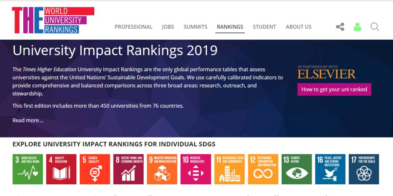
Task: Open SDG 9 Industry, Innovation and Infrastructure tile
Action: coord(162,169)
